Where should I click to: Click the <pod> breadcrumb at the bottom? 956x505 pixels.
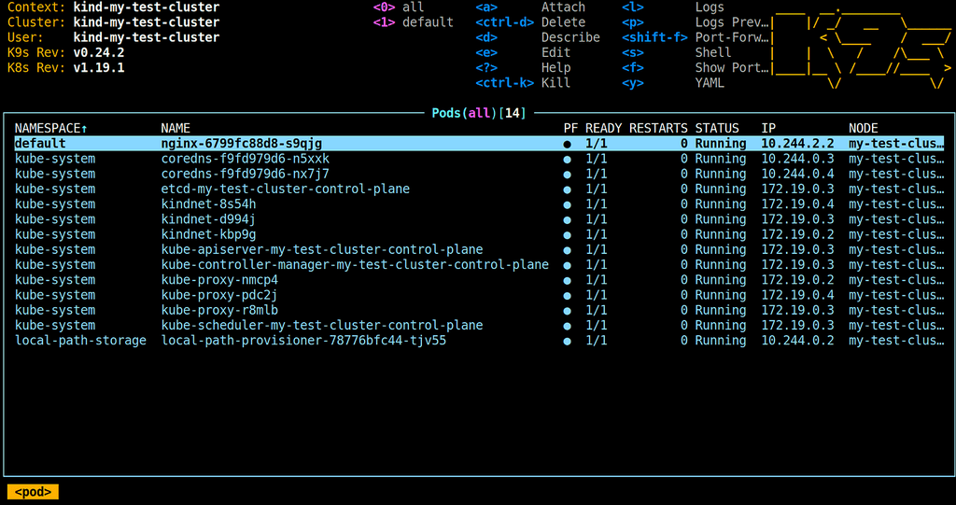pos(33,492)
